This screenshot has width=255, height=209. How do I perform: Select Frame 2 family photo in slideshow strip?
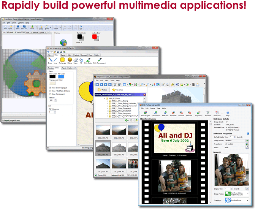pyautogui.click(x=175, y=176)
